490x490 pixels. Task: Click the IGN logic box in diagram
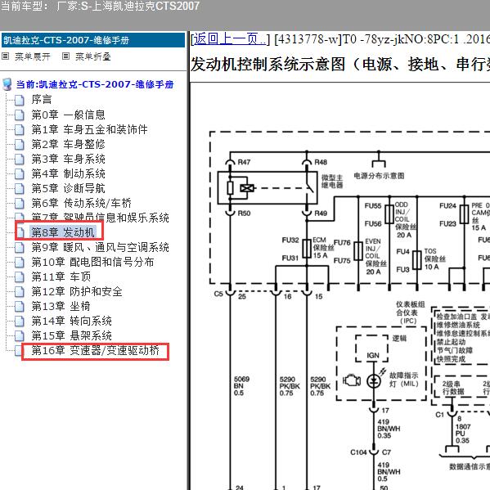(372, 348)
